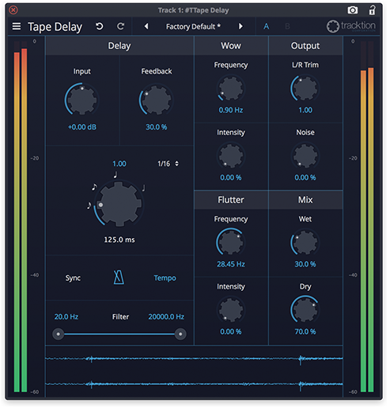The image size is (390, 408).
Task: Redo the parameter change
Action: [120, 26]
